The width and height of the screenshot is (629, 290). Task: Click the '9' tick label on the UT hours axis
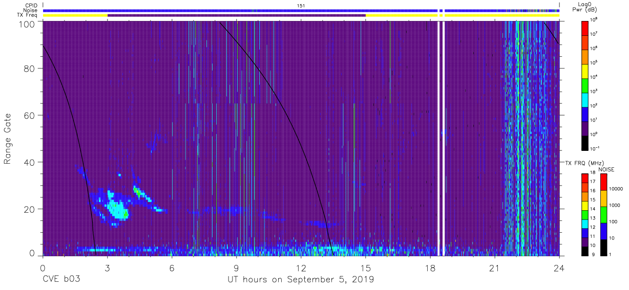237,267
